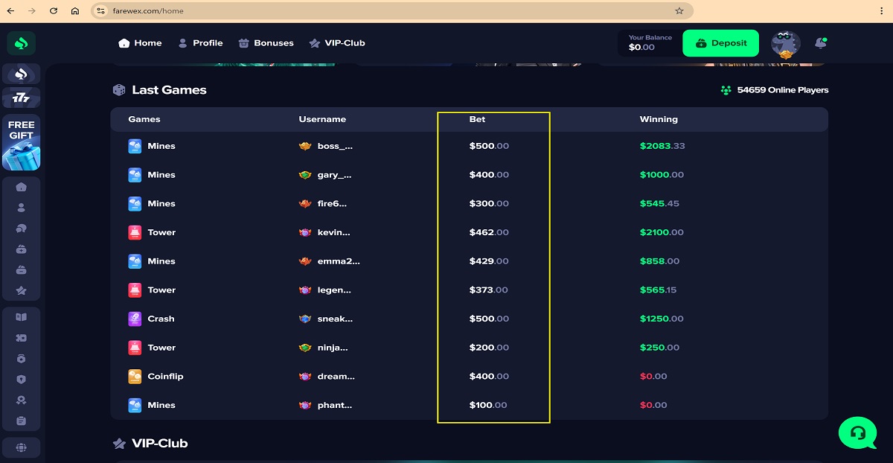This screenshot has height=463, width=893.
Task: Click the shield icon in the sidebar
Action: (x=22, y=380)
